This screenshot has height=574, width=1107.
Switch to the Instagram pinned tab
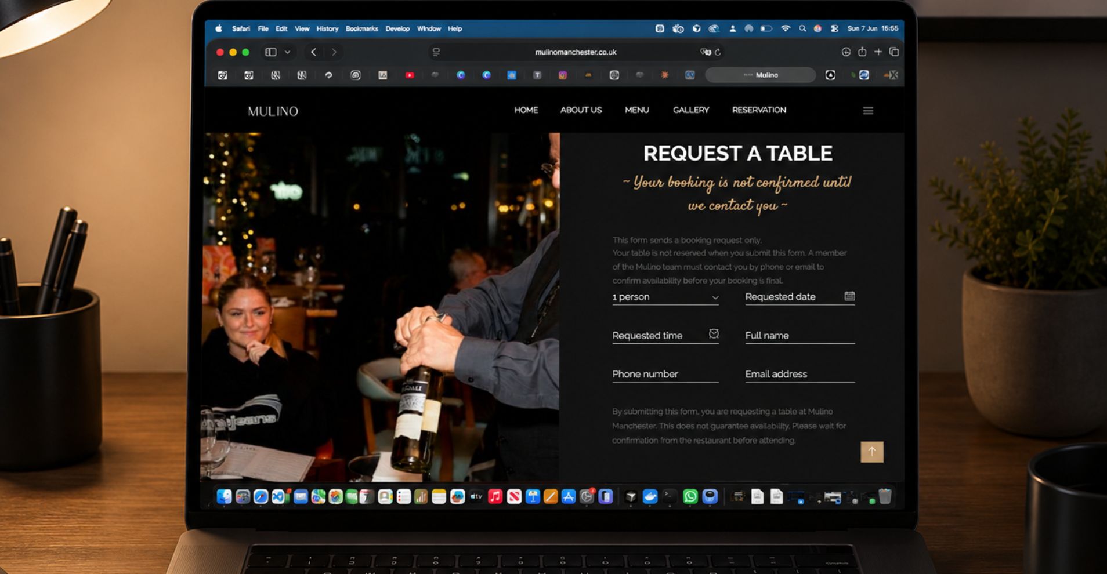562,75
